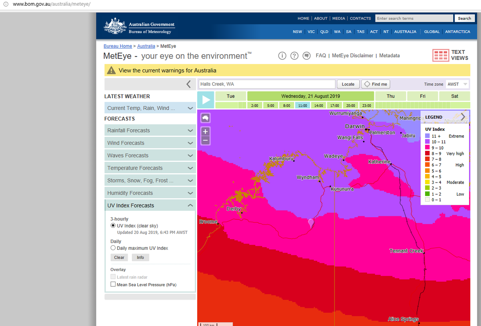The width and height of the screenshot is (481, 326).
Task: Expand Waves Forecasts section
Action: [150, 156]
